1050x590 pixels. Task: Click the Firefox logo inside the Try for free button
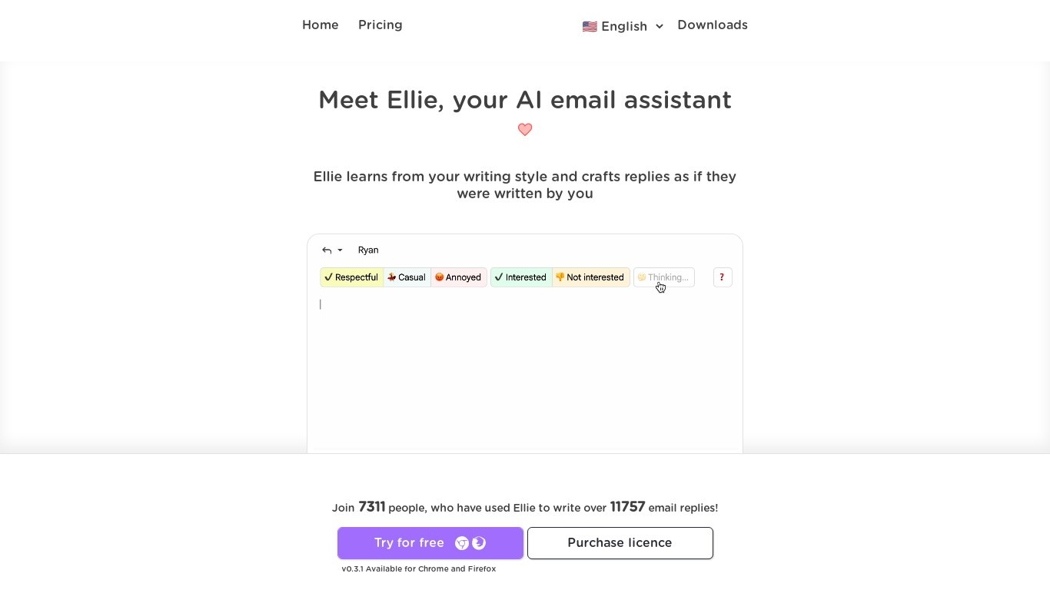point(479,543)
